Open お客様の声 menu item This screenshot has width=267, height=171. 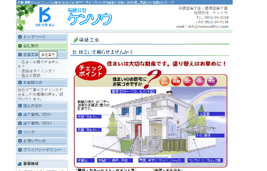pos(42,83)
